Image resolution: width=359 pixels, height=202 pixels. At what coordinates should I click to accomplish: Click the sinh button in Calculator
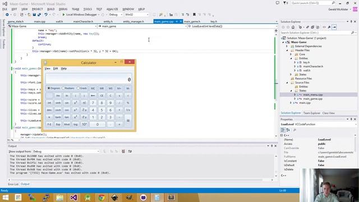coord(58,103)
